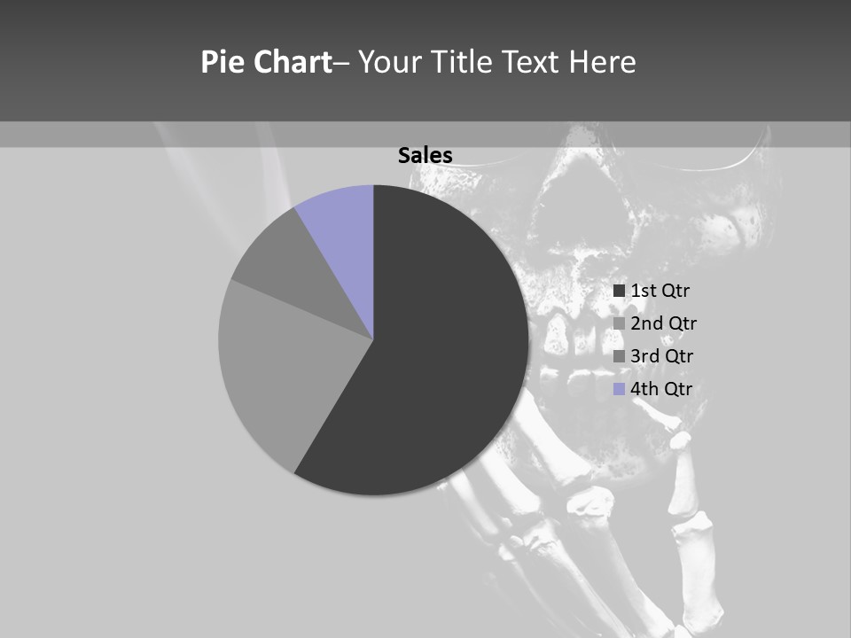This screenshot has height=638, width=851.
Task: Click the purple 4th Qtr legend swatch
Action: coord(620,389)
